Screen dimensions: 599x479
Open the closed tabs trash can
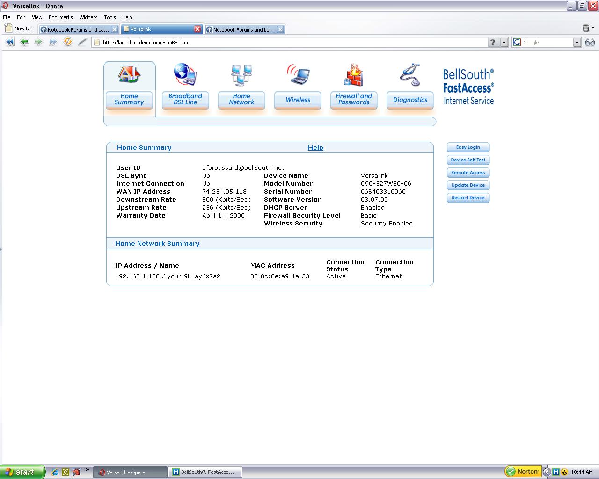click(585, 29)
